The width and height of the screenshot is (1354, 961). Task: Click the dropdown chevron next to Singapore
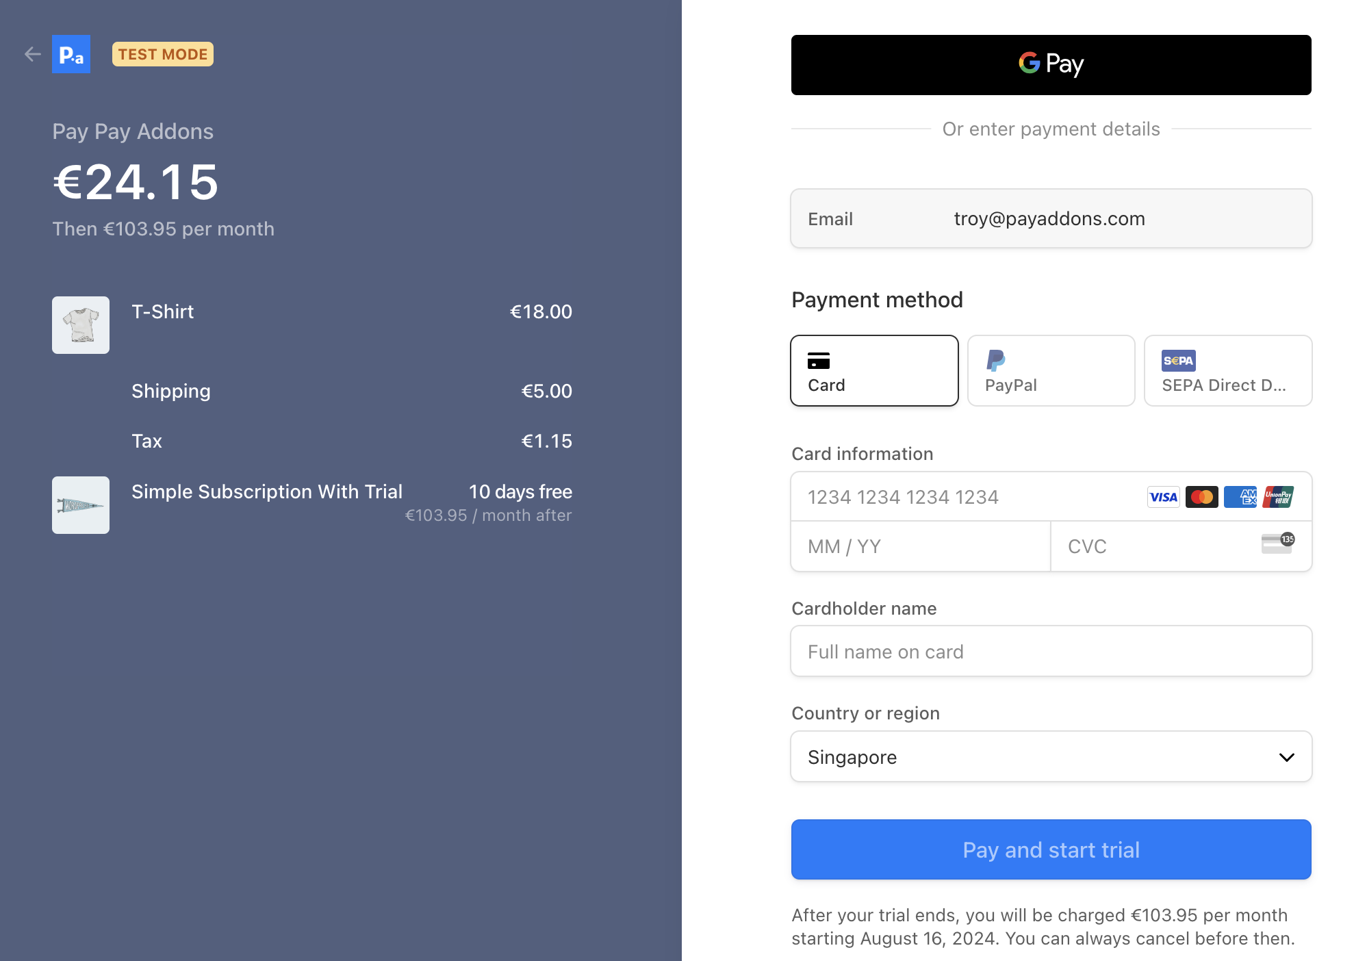coord(1286,757)
